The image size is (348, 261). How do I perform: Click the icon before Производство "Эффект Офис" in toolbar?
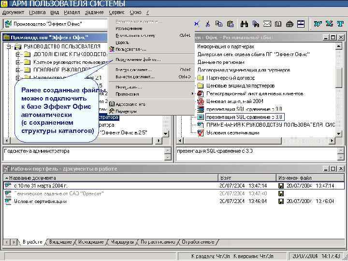coord(8,24)
